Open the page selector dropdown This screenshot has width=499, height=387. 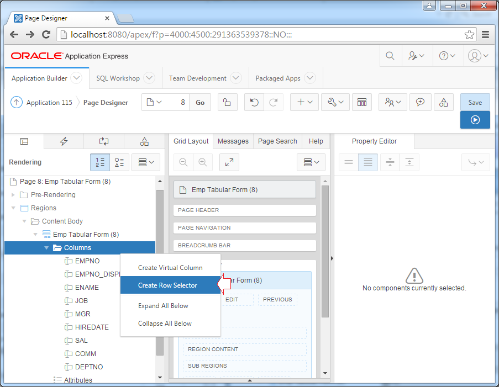pos(154,102)
